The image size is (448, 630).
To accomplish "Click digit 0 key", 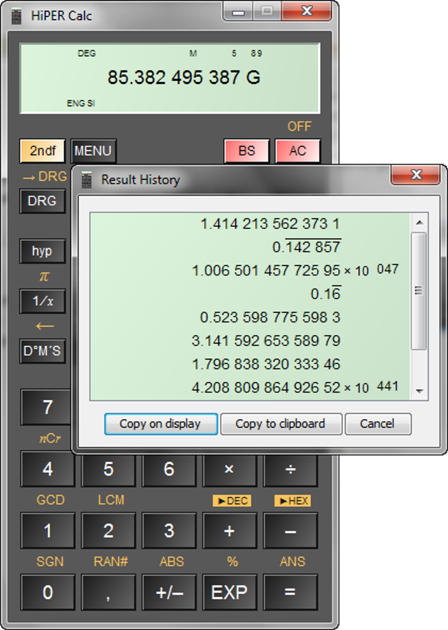I will (48, 592).
